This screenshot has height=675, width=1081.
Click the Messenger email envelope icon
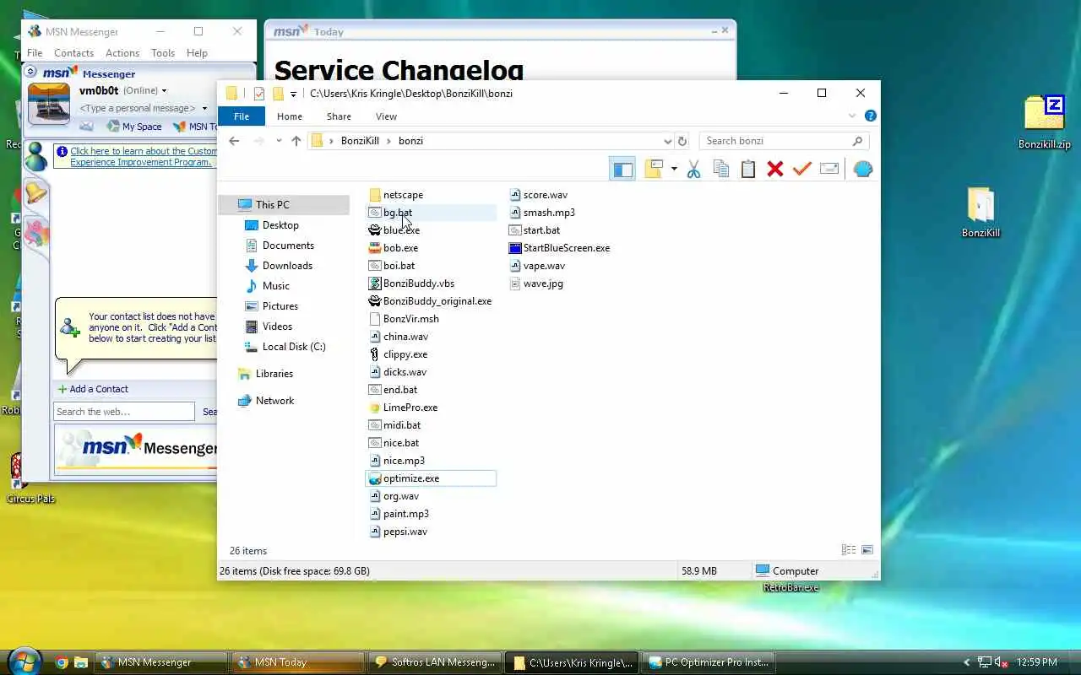86,126
